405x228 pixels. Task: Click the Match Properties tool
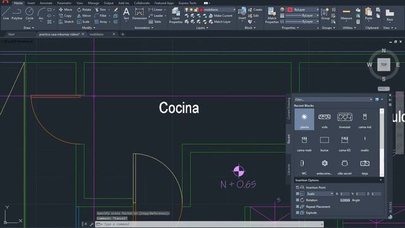coord(271,15)
